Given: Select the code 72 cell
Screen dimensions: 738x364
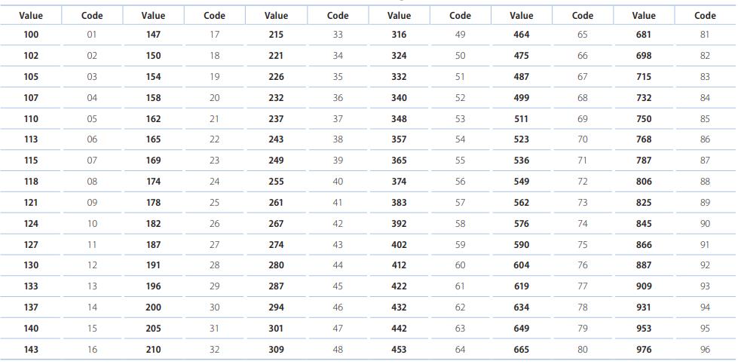Looking at the screenshot, I should (x=583, y=182).
